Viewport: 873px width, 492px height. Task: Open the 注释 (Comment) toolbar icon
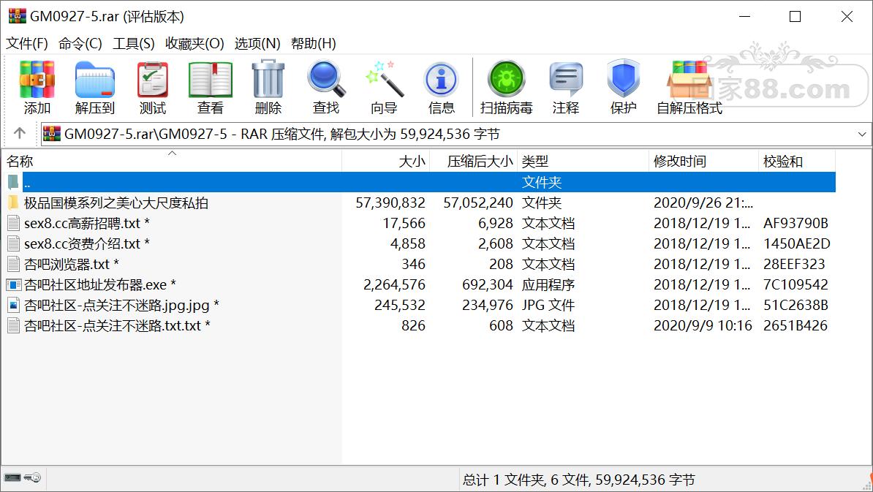(x=565, y=87)
